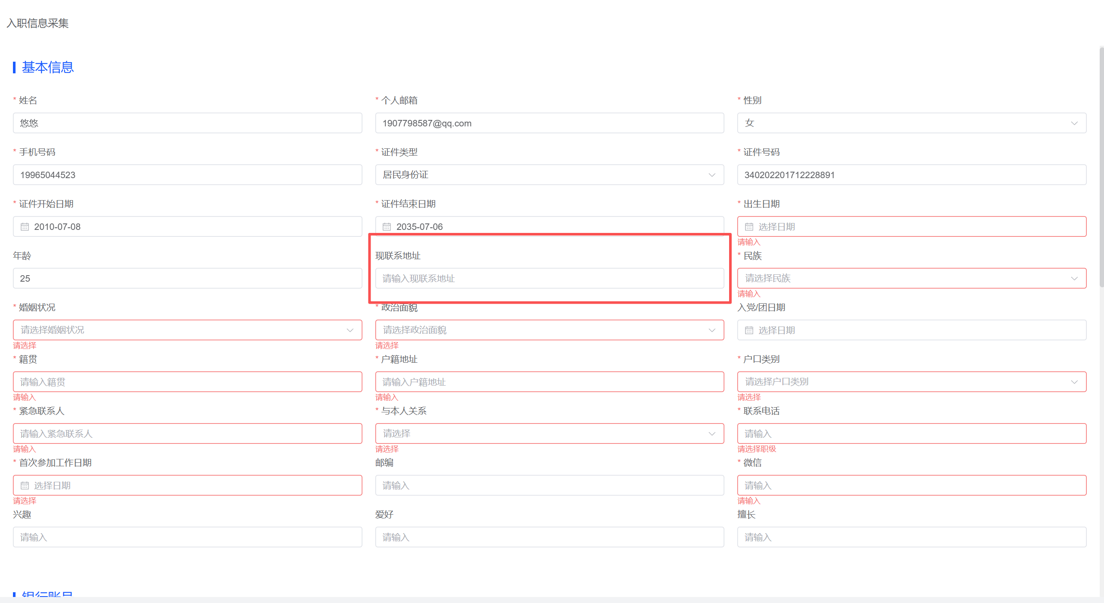This screenshot has width=1104, height=603.
Task: Click calendar icon in 首次参加工作日期 field
Action: pyautogui.click(x=25, y=485)
